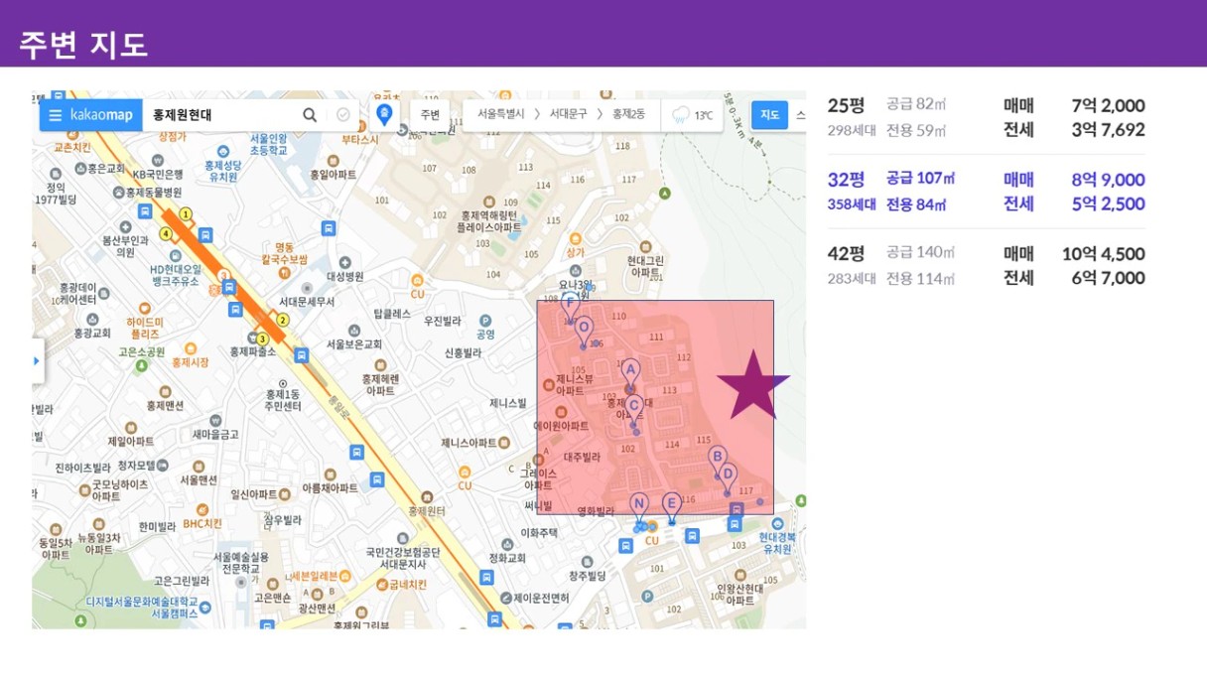The width and height of the screenshot is (1207, 679).
Task: Open the weather icon showing 13℃
Action: [681, 115]
